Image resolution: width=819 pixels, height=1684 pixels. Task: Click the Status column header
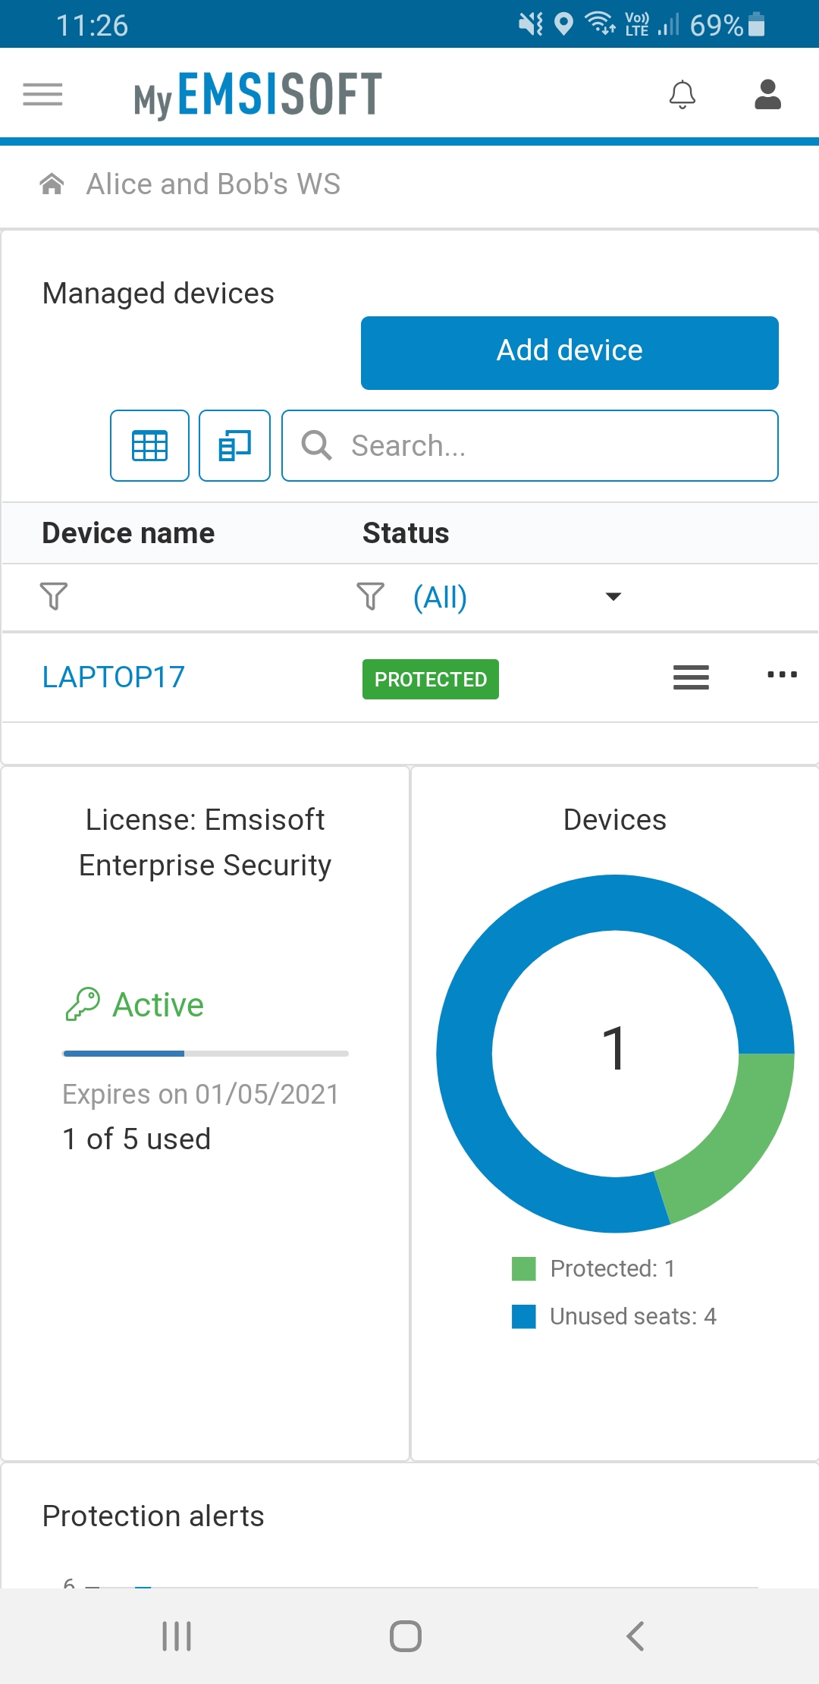pyautogui.click(x=406, y=533)
